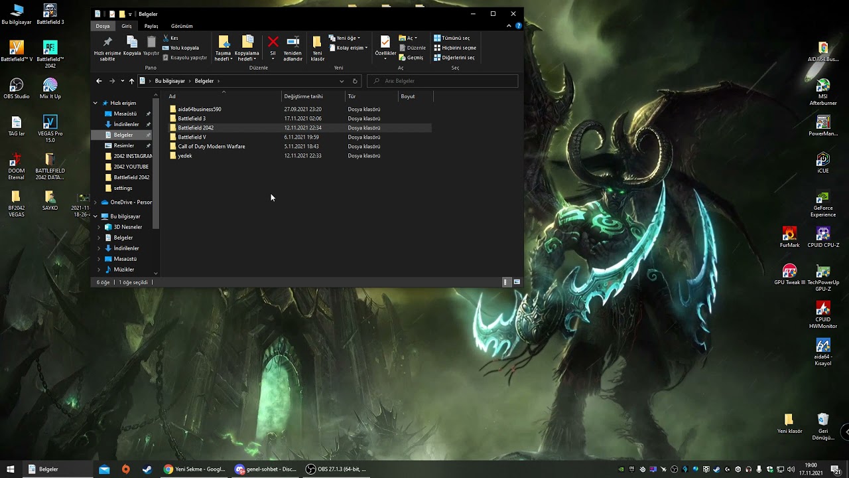Switch to large icons view layout

point(517,282)
